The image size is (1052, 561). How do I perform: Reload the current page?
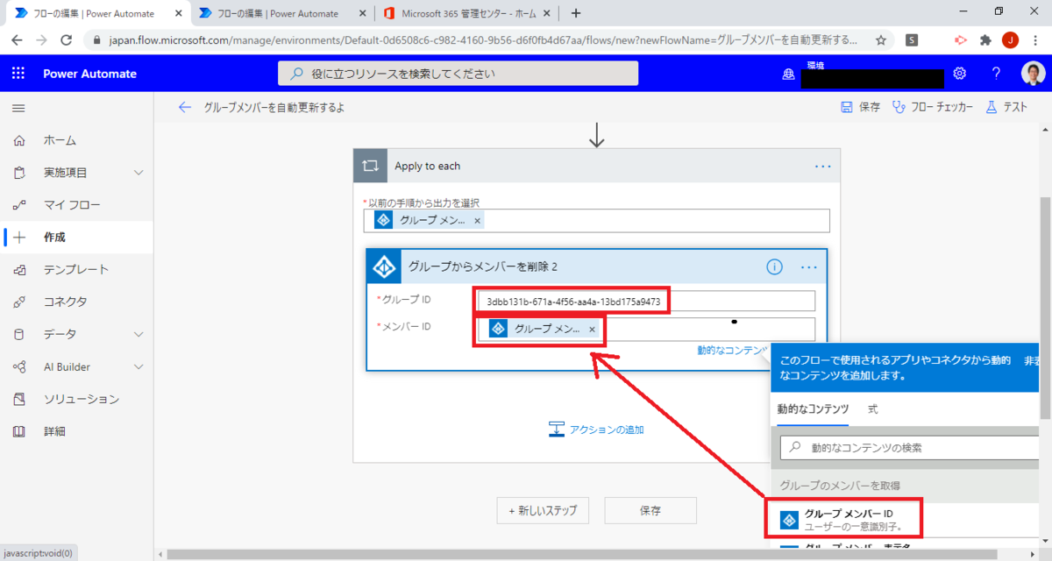pyautogui.click(x=66, y=40)
